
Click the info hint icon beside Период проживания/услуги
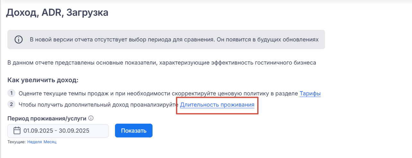point(91,118)
